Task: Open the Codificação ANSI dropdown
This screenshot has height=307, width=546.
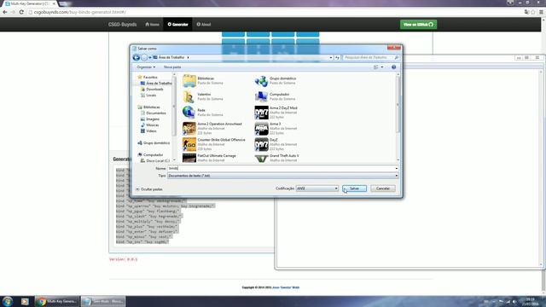Action: click(x=317, y=188)
